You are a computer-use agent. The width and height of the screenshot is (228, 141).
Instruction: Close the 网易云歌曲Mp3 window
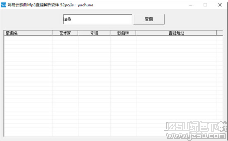[220, 5]
